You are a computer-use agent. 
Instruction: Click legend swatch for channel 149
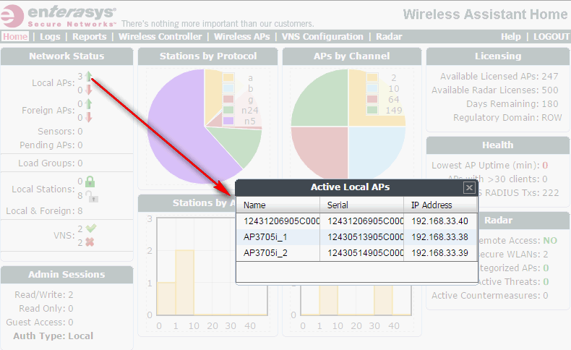372,110
